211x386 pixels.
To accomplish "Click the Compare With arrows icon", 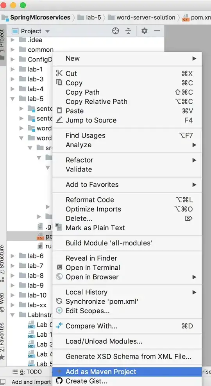I will [59, 326].
